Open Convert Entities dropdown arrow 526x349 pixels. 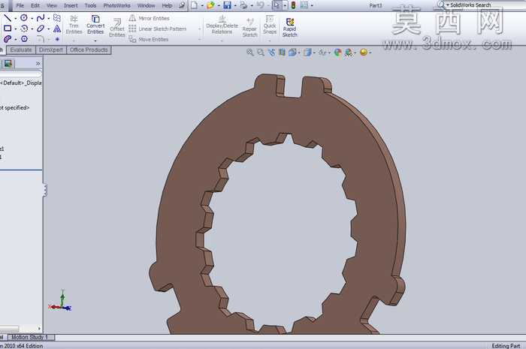pyautogui.click(x=95, y=41)
